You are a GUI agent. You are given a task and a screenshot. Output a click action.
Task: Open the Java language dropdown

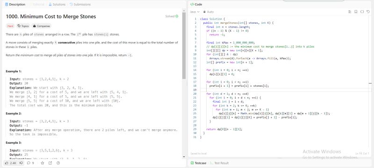pos(194,12)
